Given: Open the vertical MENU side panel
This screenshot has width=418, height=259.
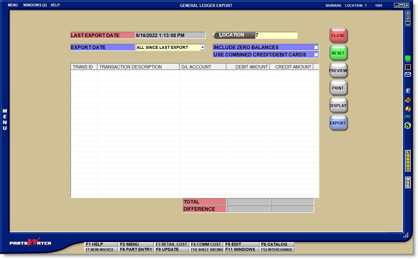Looking at the screenshot, I should (x=5, y=120).
